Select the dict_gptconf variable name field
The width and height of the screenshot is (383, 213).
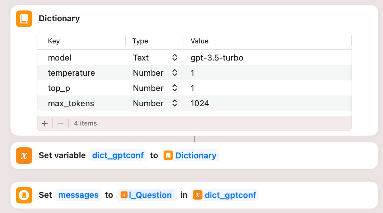118,156
